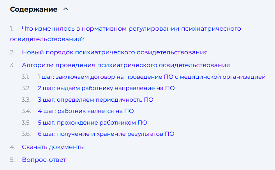Click the Содержание heading
Viewport: 275px width, 170px height.
tap(33, 9)
